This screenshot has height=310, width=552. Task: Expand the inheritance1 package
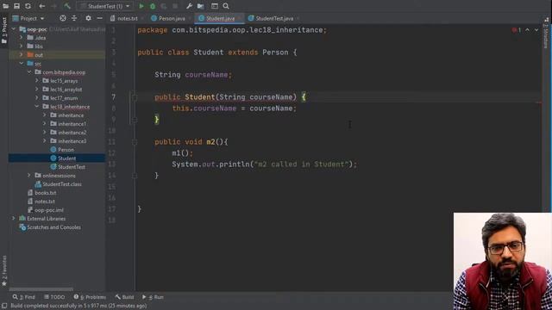click(45, 124)
